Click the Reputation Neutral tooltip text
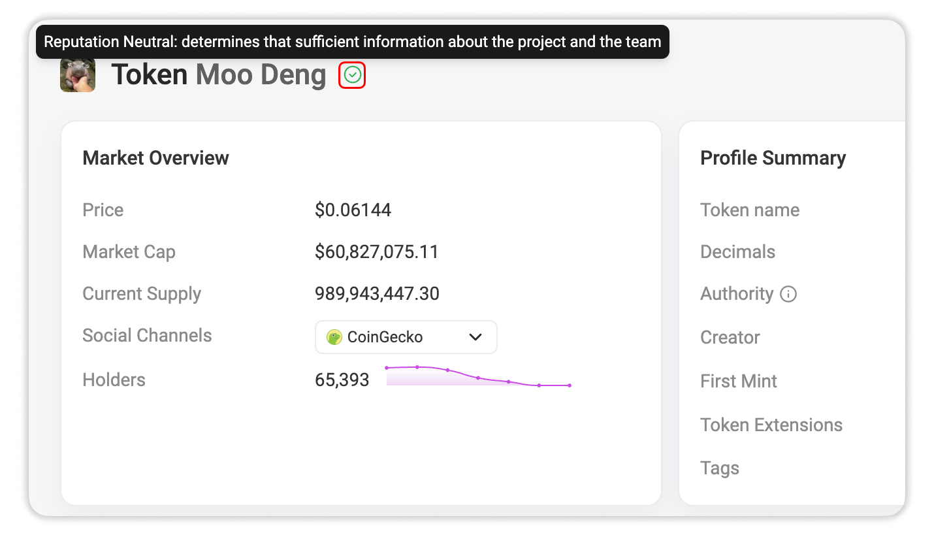The width and height of the screenshot is (934, 537). [353, 42]
